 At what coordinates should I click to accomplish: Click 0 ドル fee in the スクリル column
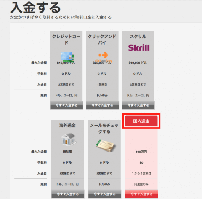click(138, 73)
